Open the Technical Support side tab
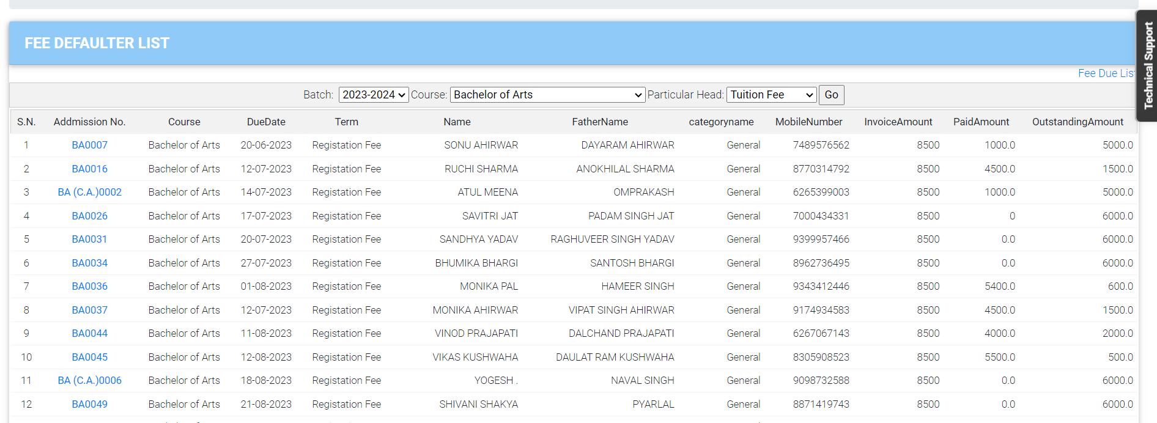This screenshot has height=423, width=1157. tap(1148, 65)
